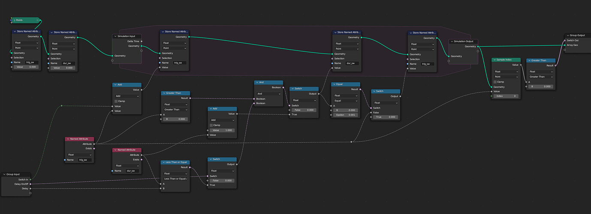Viewport: 591px width, 214px height.
Task: Select the Simulation Input node header
Action: coord(127,36)
